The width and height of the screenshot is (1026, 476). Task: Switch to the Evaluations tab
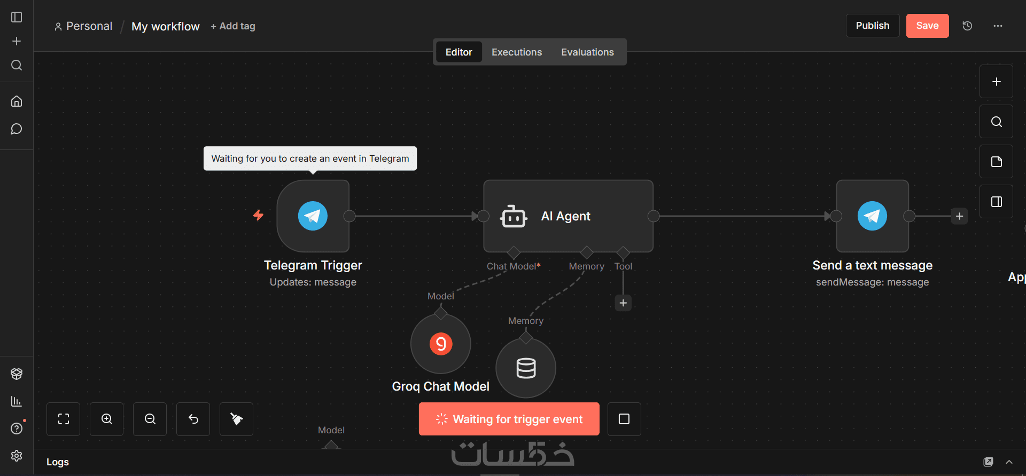click(x=587, y=52)
